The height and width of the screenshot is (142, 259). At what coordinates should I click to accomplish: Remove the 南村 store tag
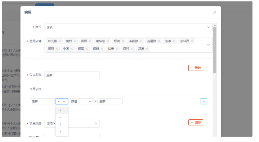tap(75, 41)
